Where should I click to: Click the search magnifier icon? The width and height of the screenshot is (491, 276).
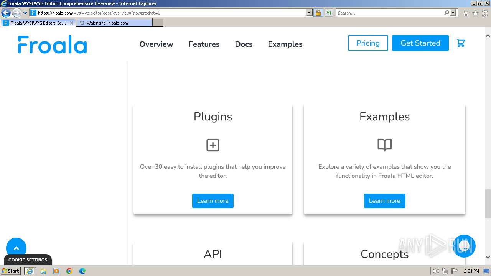pyautogui.click(x=447, y=13)
